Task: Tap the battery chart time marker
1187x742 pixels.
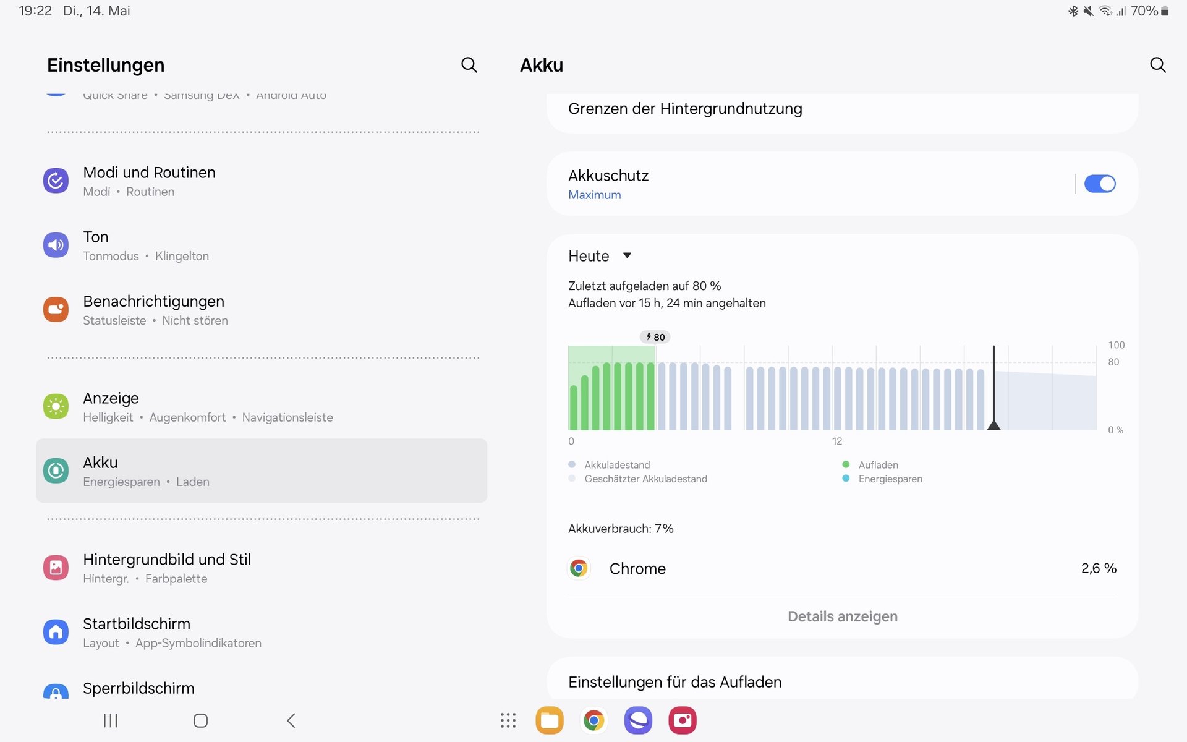Action: click(x=993, y=424)
